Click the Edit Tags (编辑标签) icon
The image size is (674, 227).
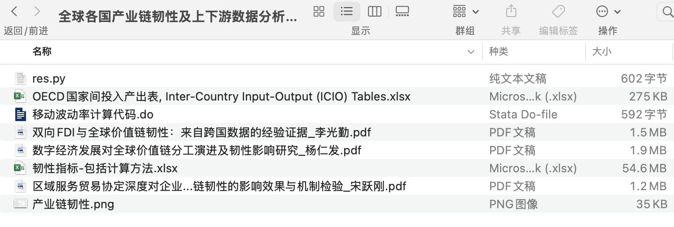(558, 12)
